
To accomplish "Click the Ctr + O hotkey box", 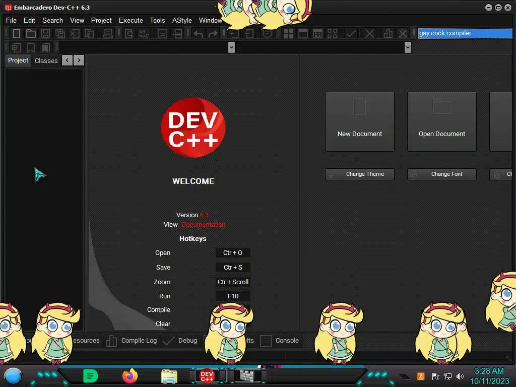I will click(233, 253).
